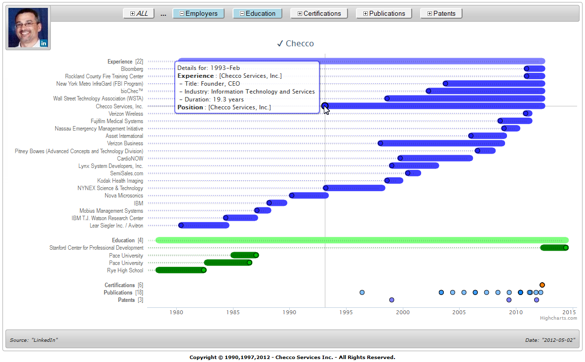Open the LinkedIn profile photo

click(x=28, y=28)
